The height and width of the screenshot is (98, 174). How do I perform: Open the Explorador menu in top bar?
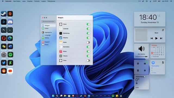pos(8,1)
